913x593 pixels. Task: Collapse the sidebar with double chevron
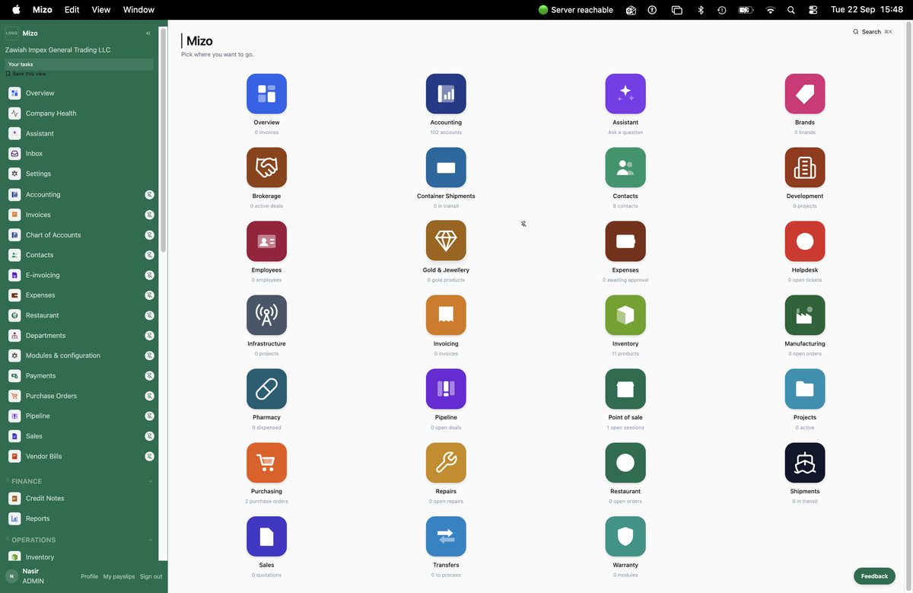(x=148, y=33)
